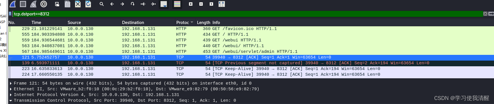Zoom in the packet text
The height and width of the screenshot is (104, 494).
tap(191, 4)
